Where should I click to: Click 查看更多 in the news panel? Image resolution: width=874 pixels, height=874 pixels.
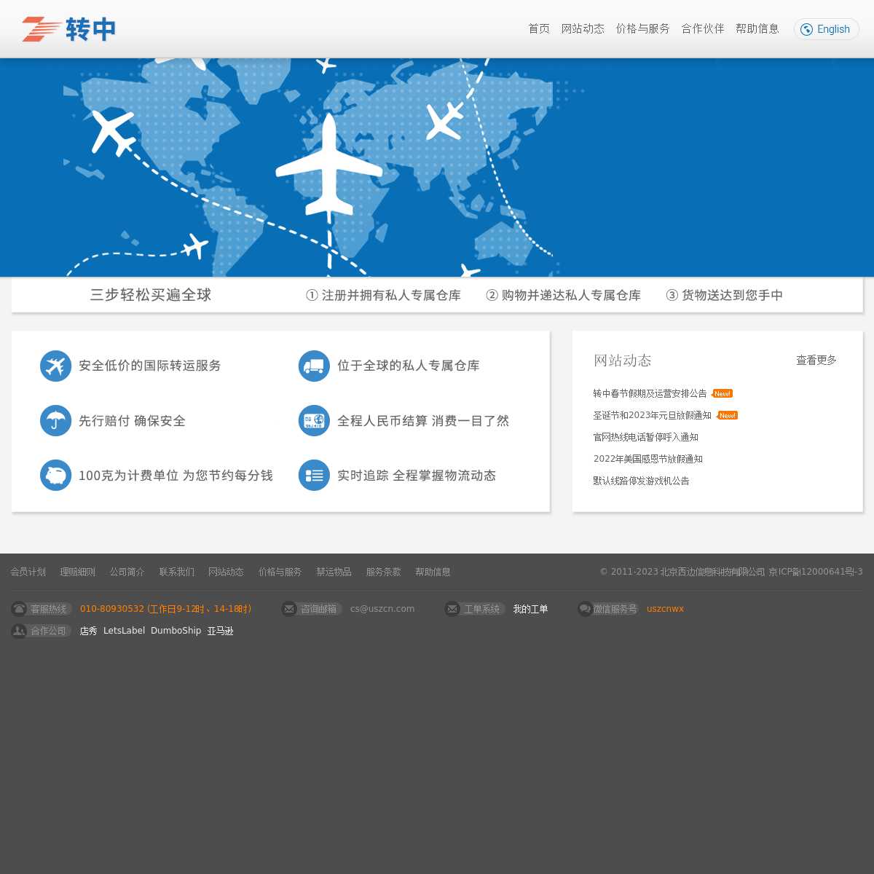tap(816, 360)
